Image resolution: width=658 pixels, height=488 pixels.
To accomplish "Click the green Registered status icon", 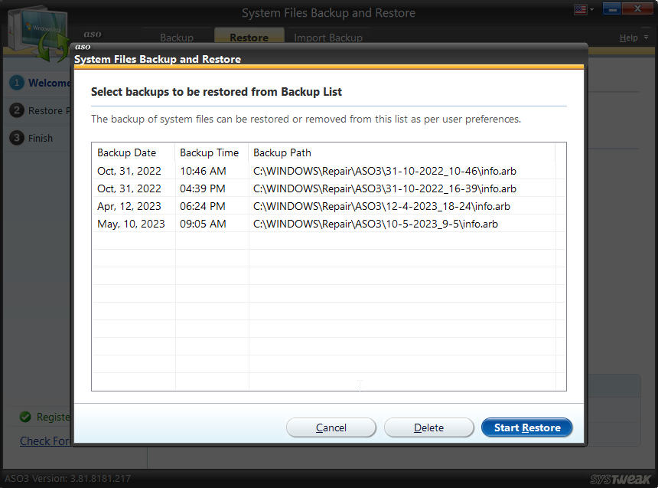I will click(x=24, y=418).
